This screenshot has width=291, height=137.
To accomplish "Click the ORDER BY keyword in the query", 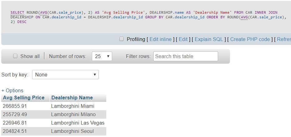I will click(216, 17).
